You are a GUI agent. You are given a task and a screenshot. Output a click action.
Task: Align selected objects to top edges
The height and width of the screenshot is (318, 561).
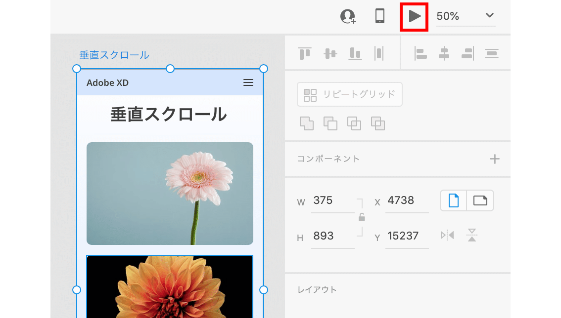tap(305, 53)
